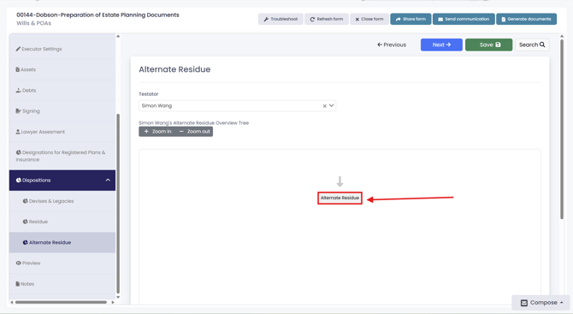Click the sidebar scroll-down arrow
Screen dimensions: 573x314
point(118,297)
